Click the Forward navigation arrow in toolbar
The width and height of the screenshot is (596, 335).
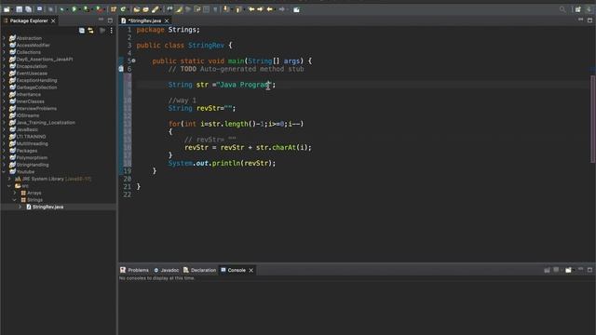pyautogui.click(x=282, y=9)
